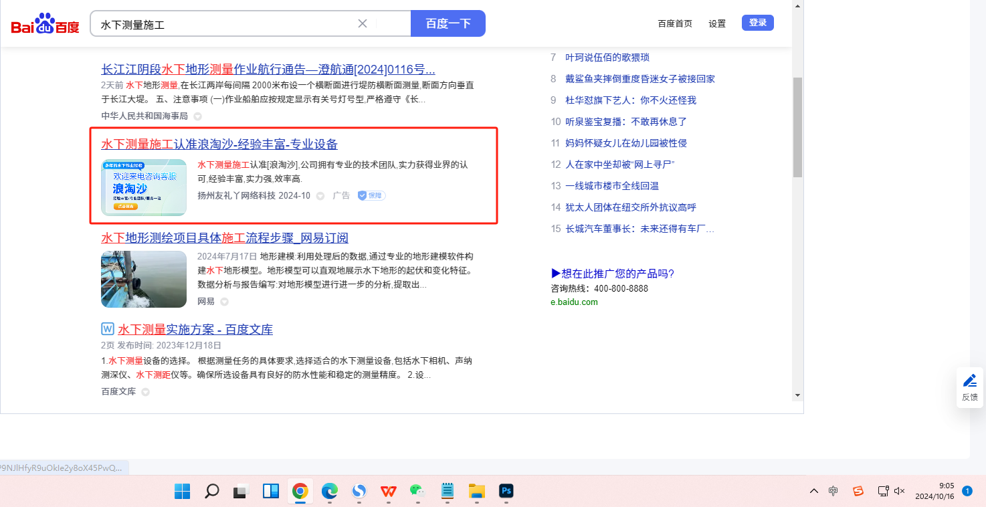Open WeChat from the taskbar
The width and height of the screenshot is (986, 507).
pyautogui.click(x=418, y=492)
